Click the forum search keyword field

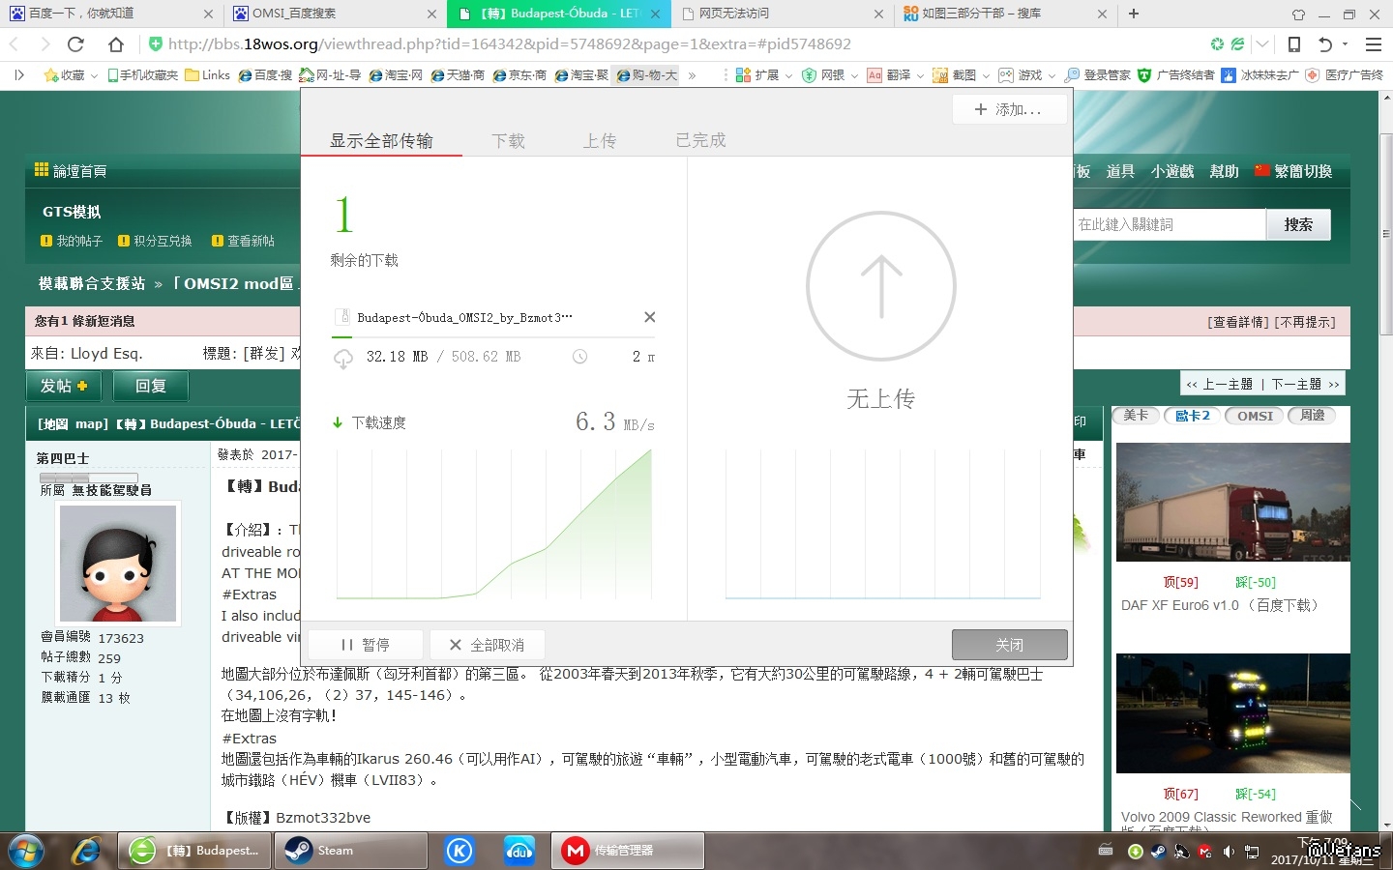[x=1169, y=224]
